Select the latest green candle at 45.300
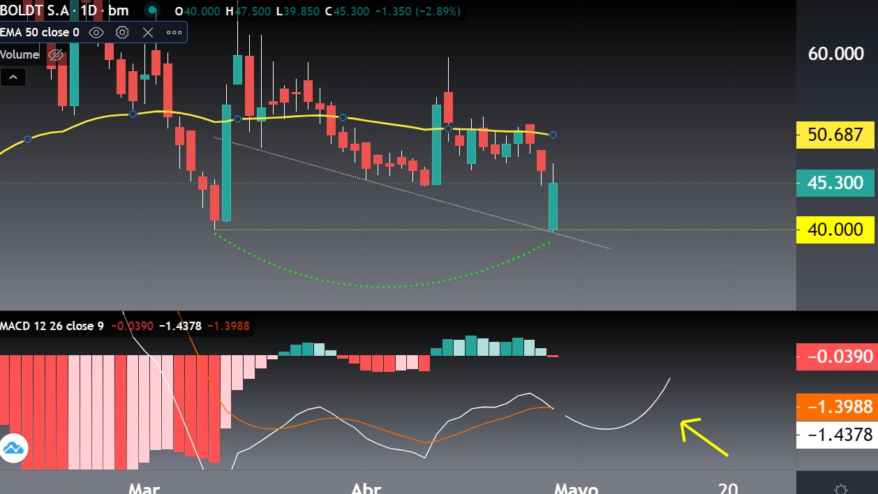Image resolution: width=878 pixels, height=494 pixels. (x=553, y=207)
